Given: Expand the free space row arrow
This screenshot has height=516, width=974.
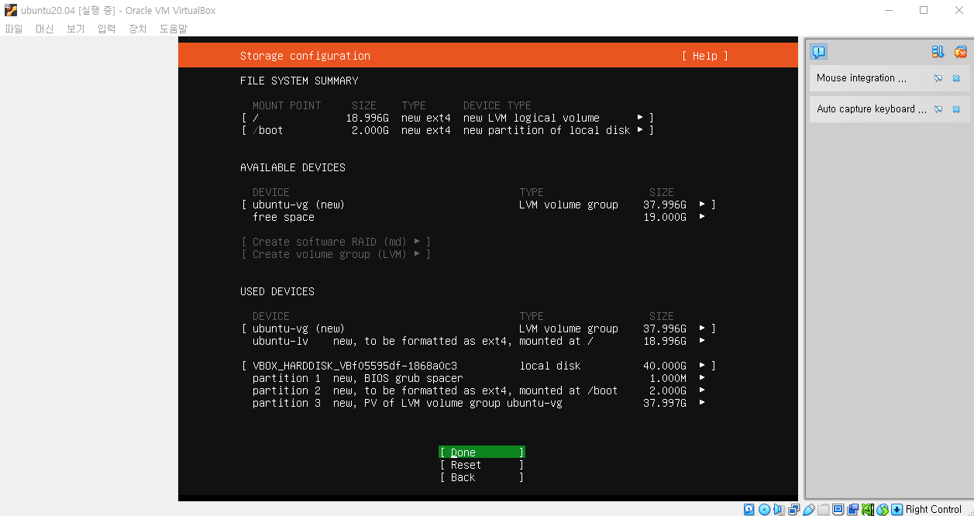Looking at the screenshot, I should click(702, 217).
